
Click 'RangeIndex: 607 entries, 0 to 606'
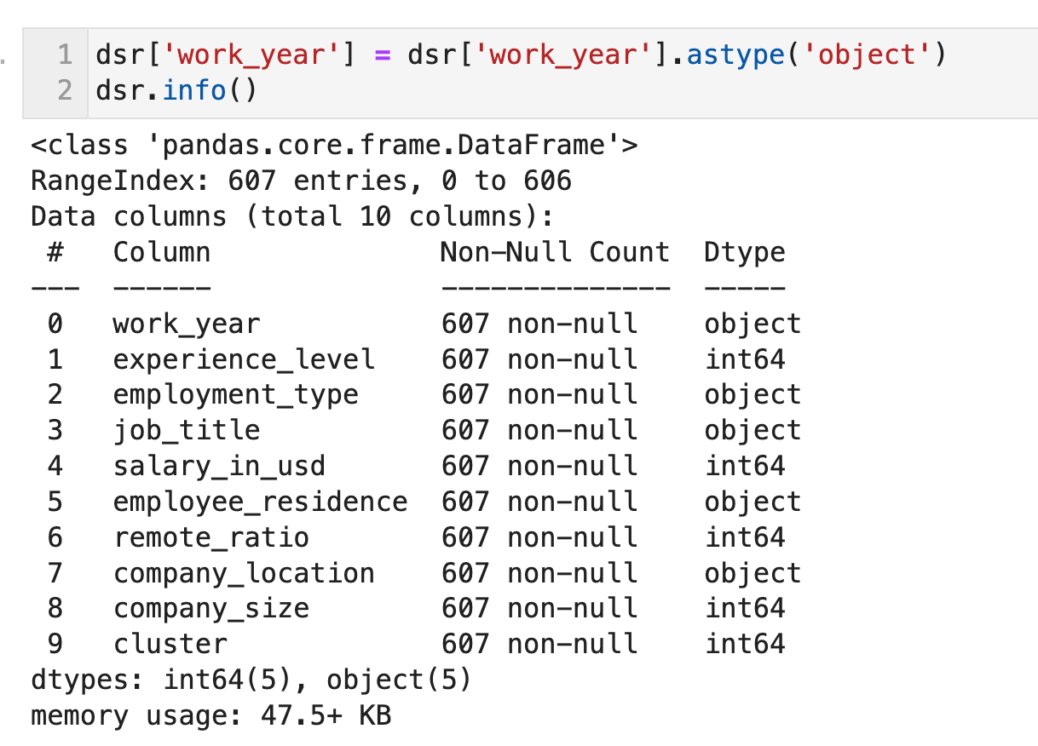tap(301, 181)
